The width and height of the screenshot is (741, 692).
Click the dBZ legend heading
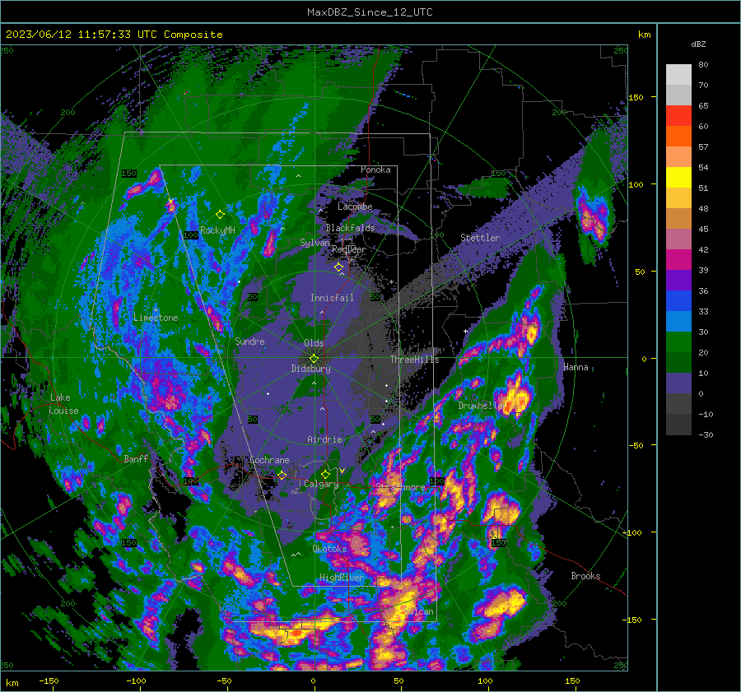click(698, 44)
